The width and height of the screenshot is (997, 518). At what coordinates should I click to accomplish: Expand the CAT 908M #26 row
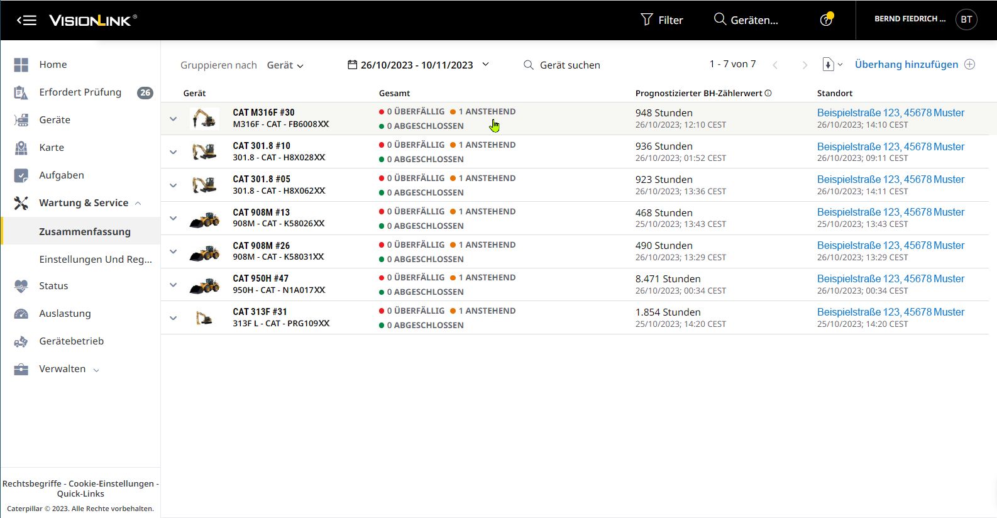point(174,251)
